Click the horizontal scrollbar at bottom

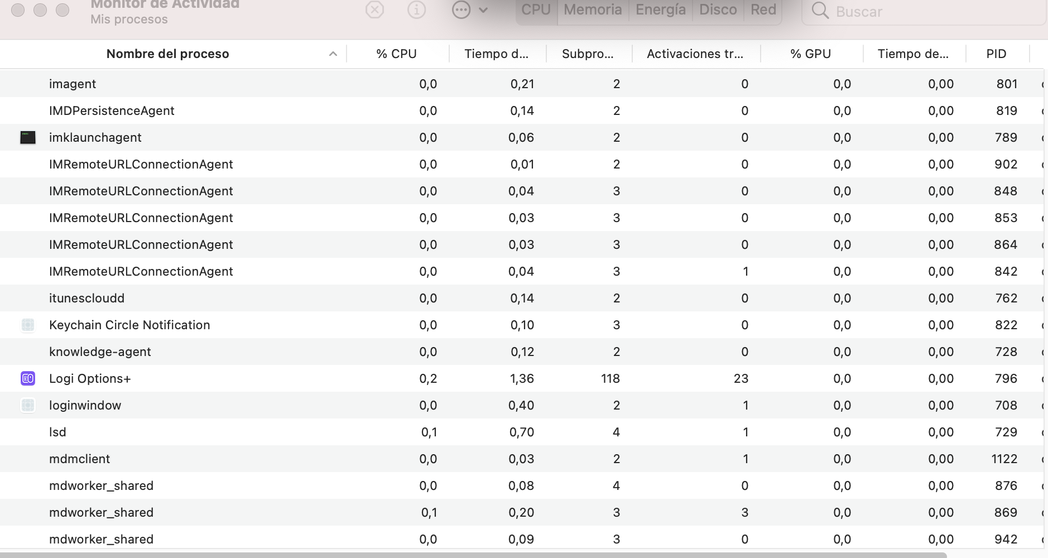[473, 555]
